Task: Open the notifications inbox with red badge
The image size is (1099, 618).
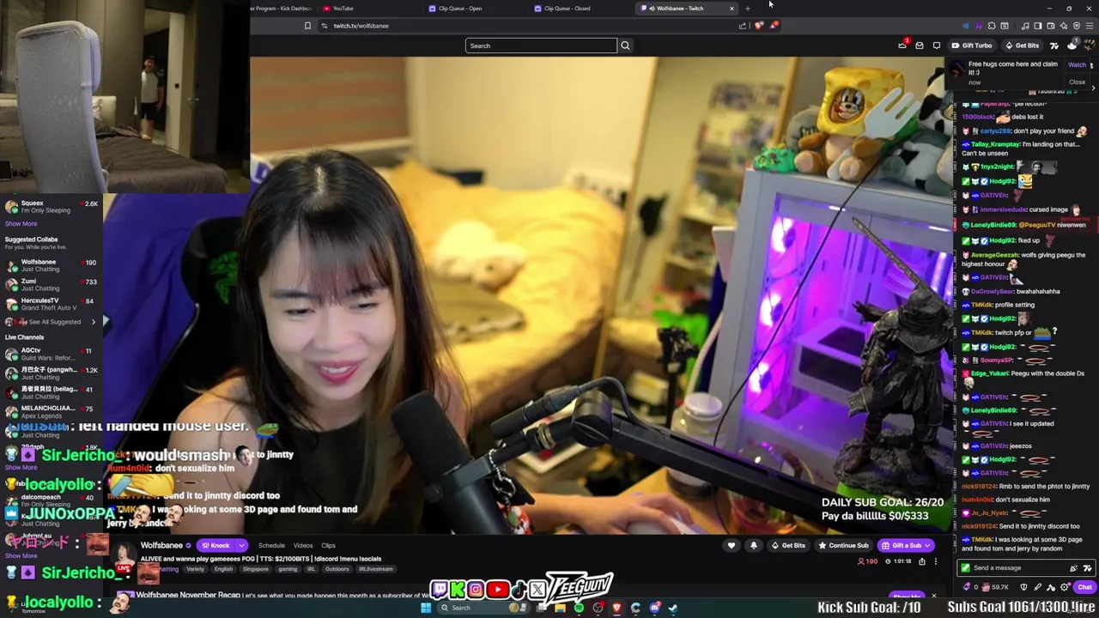Action: pos(902,45)
